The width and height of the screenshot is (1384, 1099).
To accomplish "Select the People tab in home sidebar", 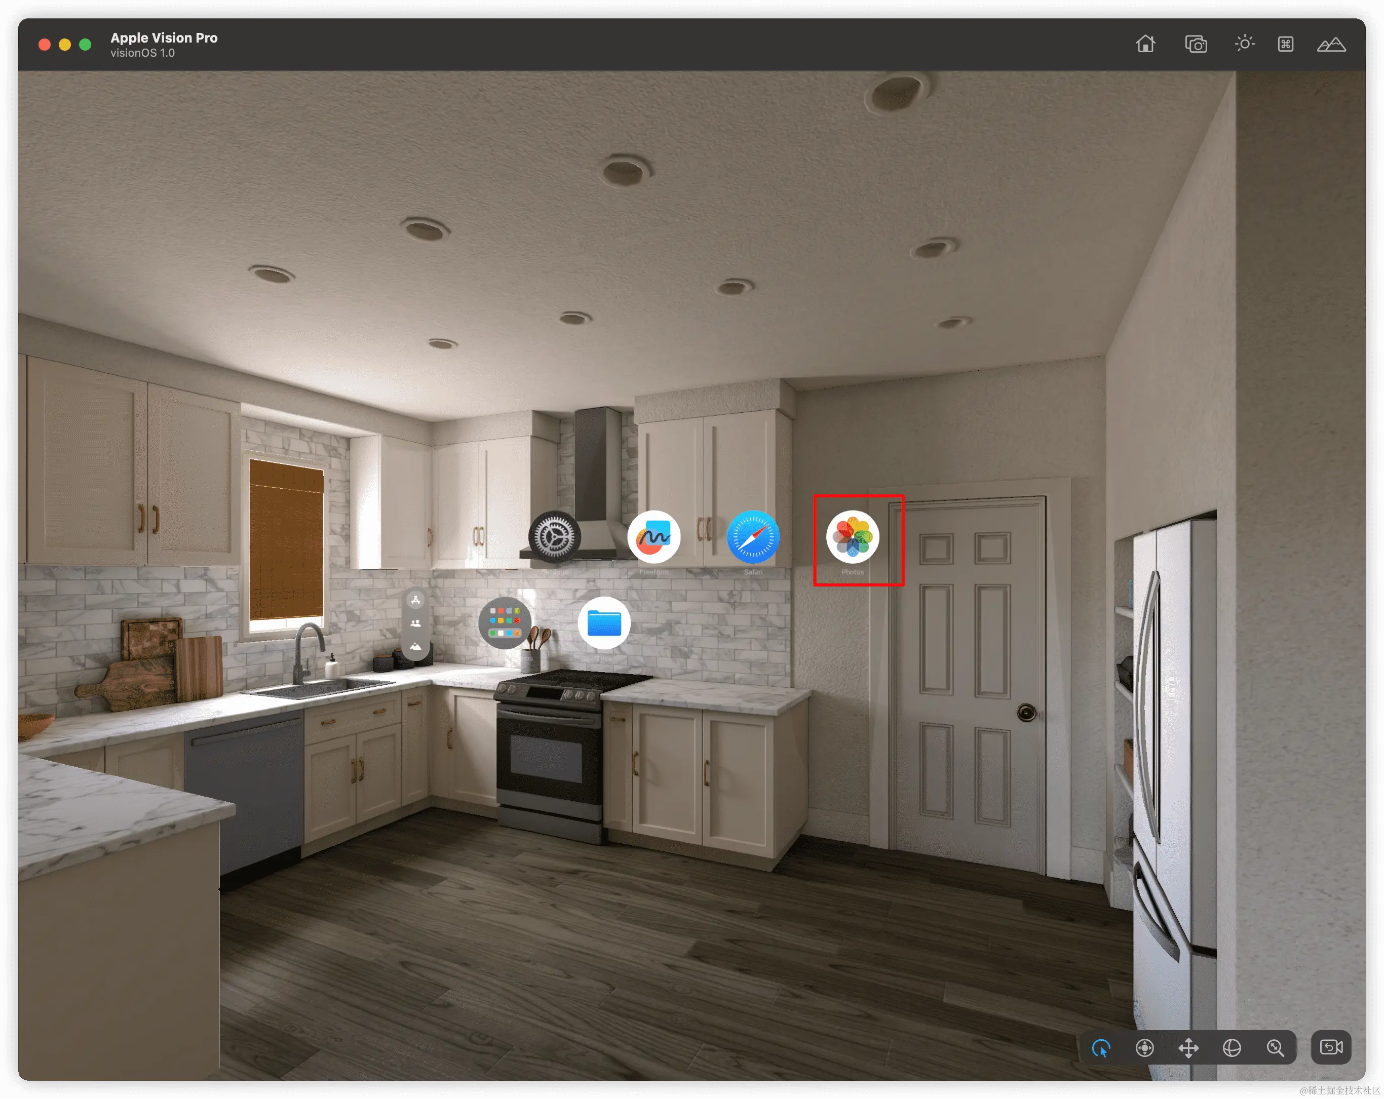I will 416,622.
